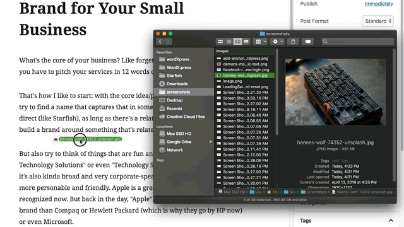Viewport: 404px width, 227px height.
Task: Select Screen Sho...0.27.21 PM file
Action: click(244, 177)
